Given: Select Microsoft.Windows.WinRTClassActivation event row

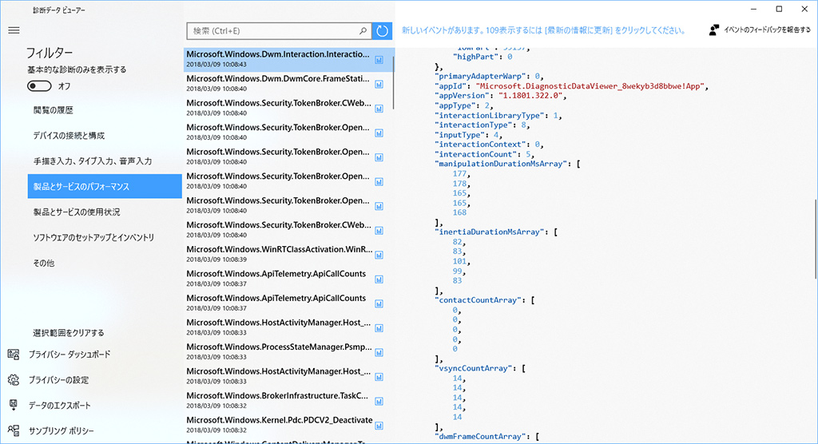Looking at the screenshot, I should tap(288, 255).
